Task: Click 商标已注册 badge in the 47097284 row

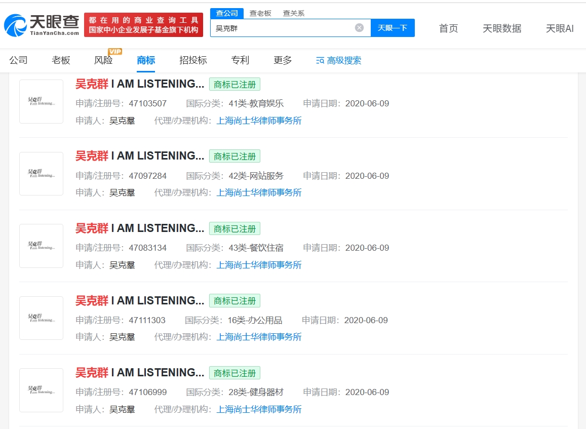Action: [235, 157]
